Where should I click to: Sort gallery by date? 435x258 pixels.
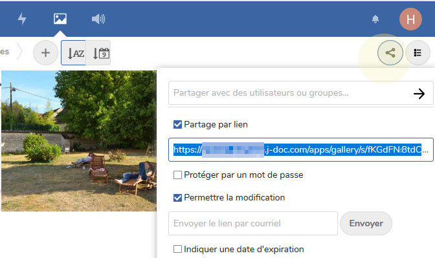[x=98, y=52]
